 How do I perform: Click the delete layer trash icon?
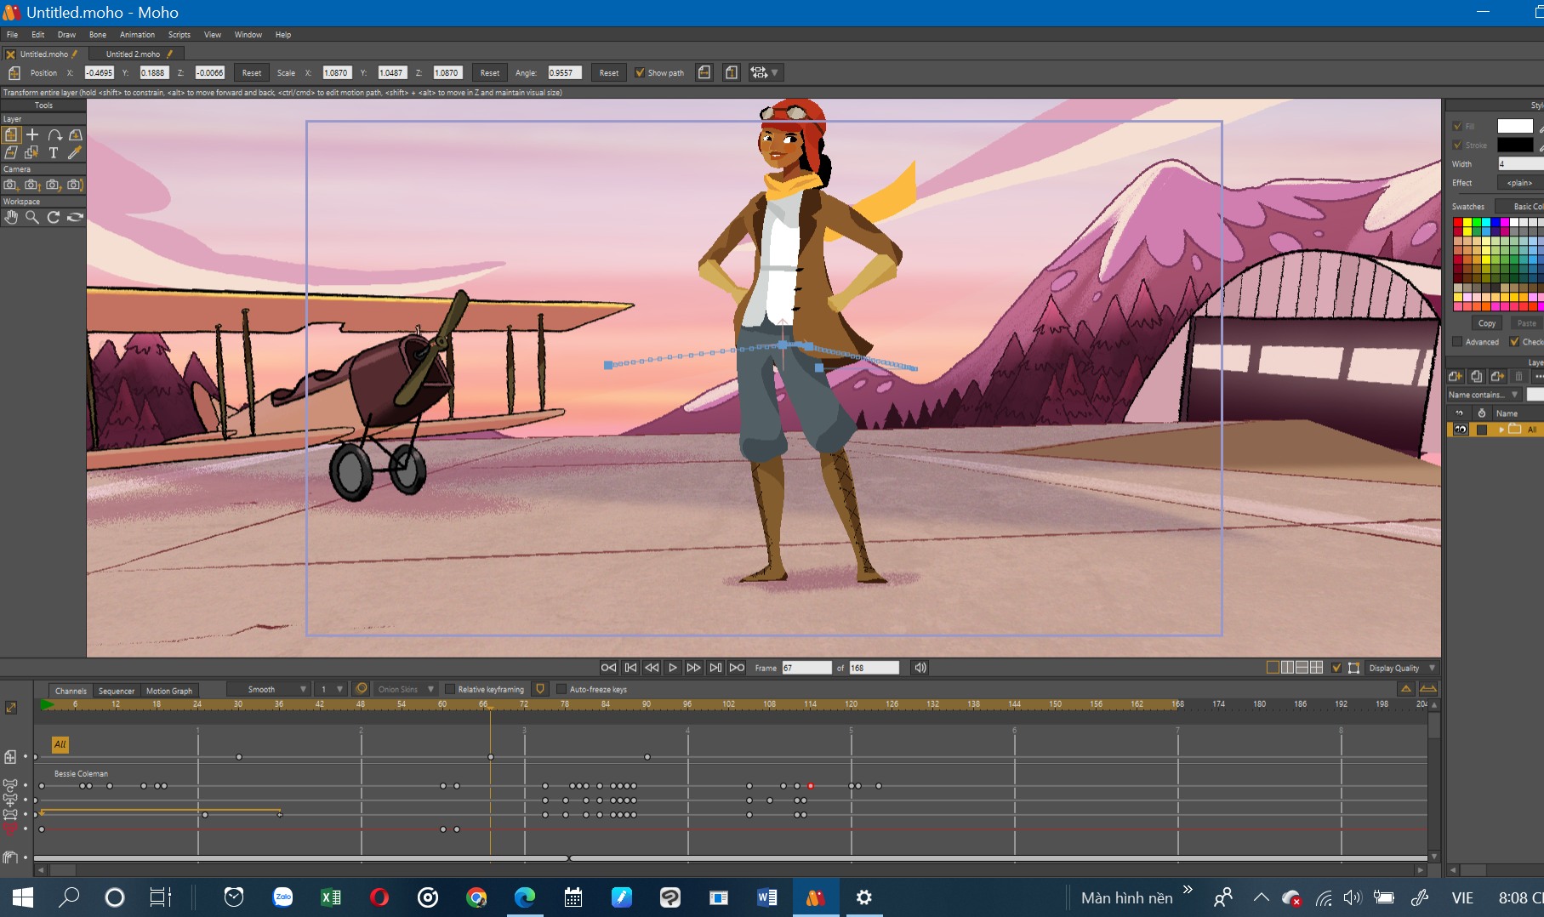(x=1518, y=376)
